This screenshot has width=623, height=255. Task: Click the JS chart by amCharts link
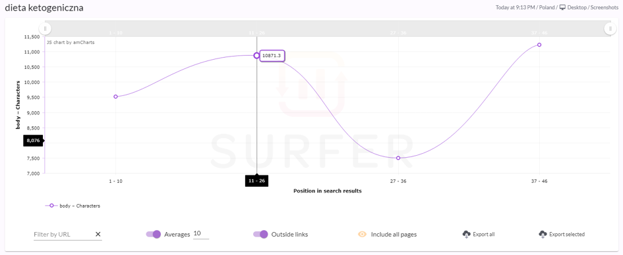[x=71, y=42]
